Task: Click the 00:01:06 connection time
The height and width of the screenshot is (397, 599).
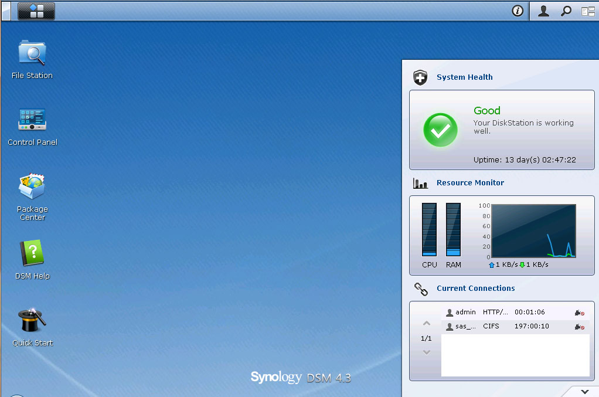Action: [529, 312]
